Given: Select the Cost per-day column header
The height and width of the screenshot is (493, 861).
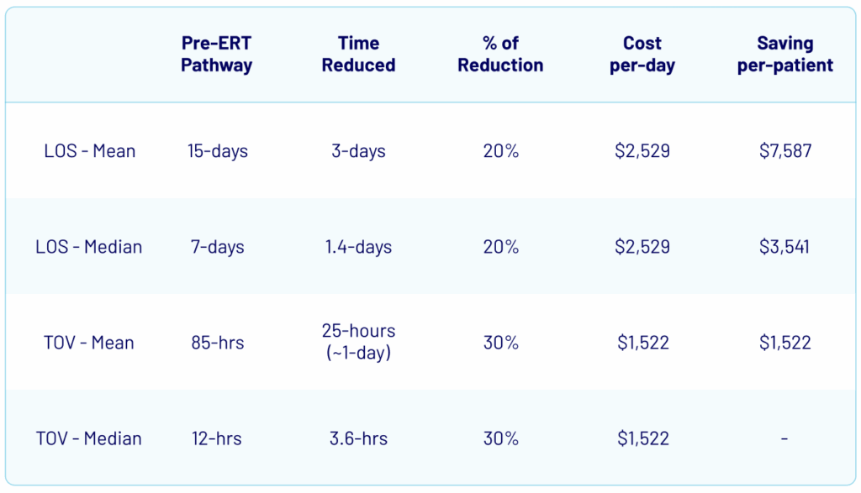Looking at the screenshot, I should pos(642,54).
